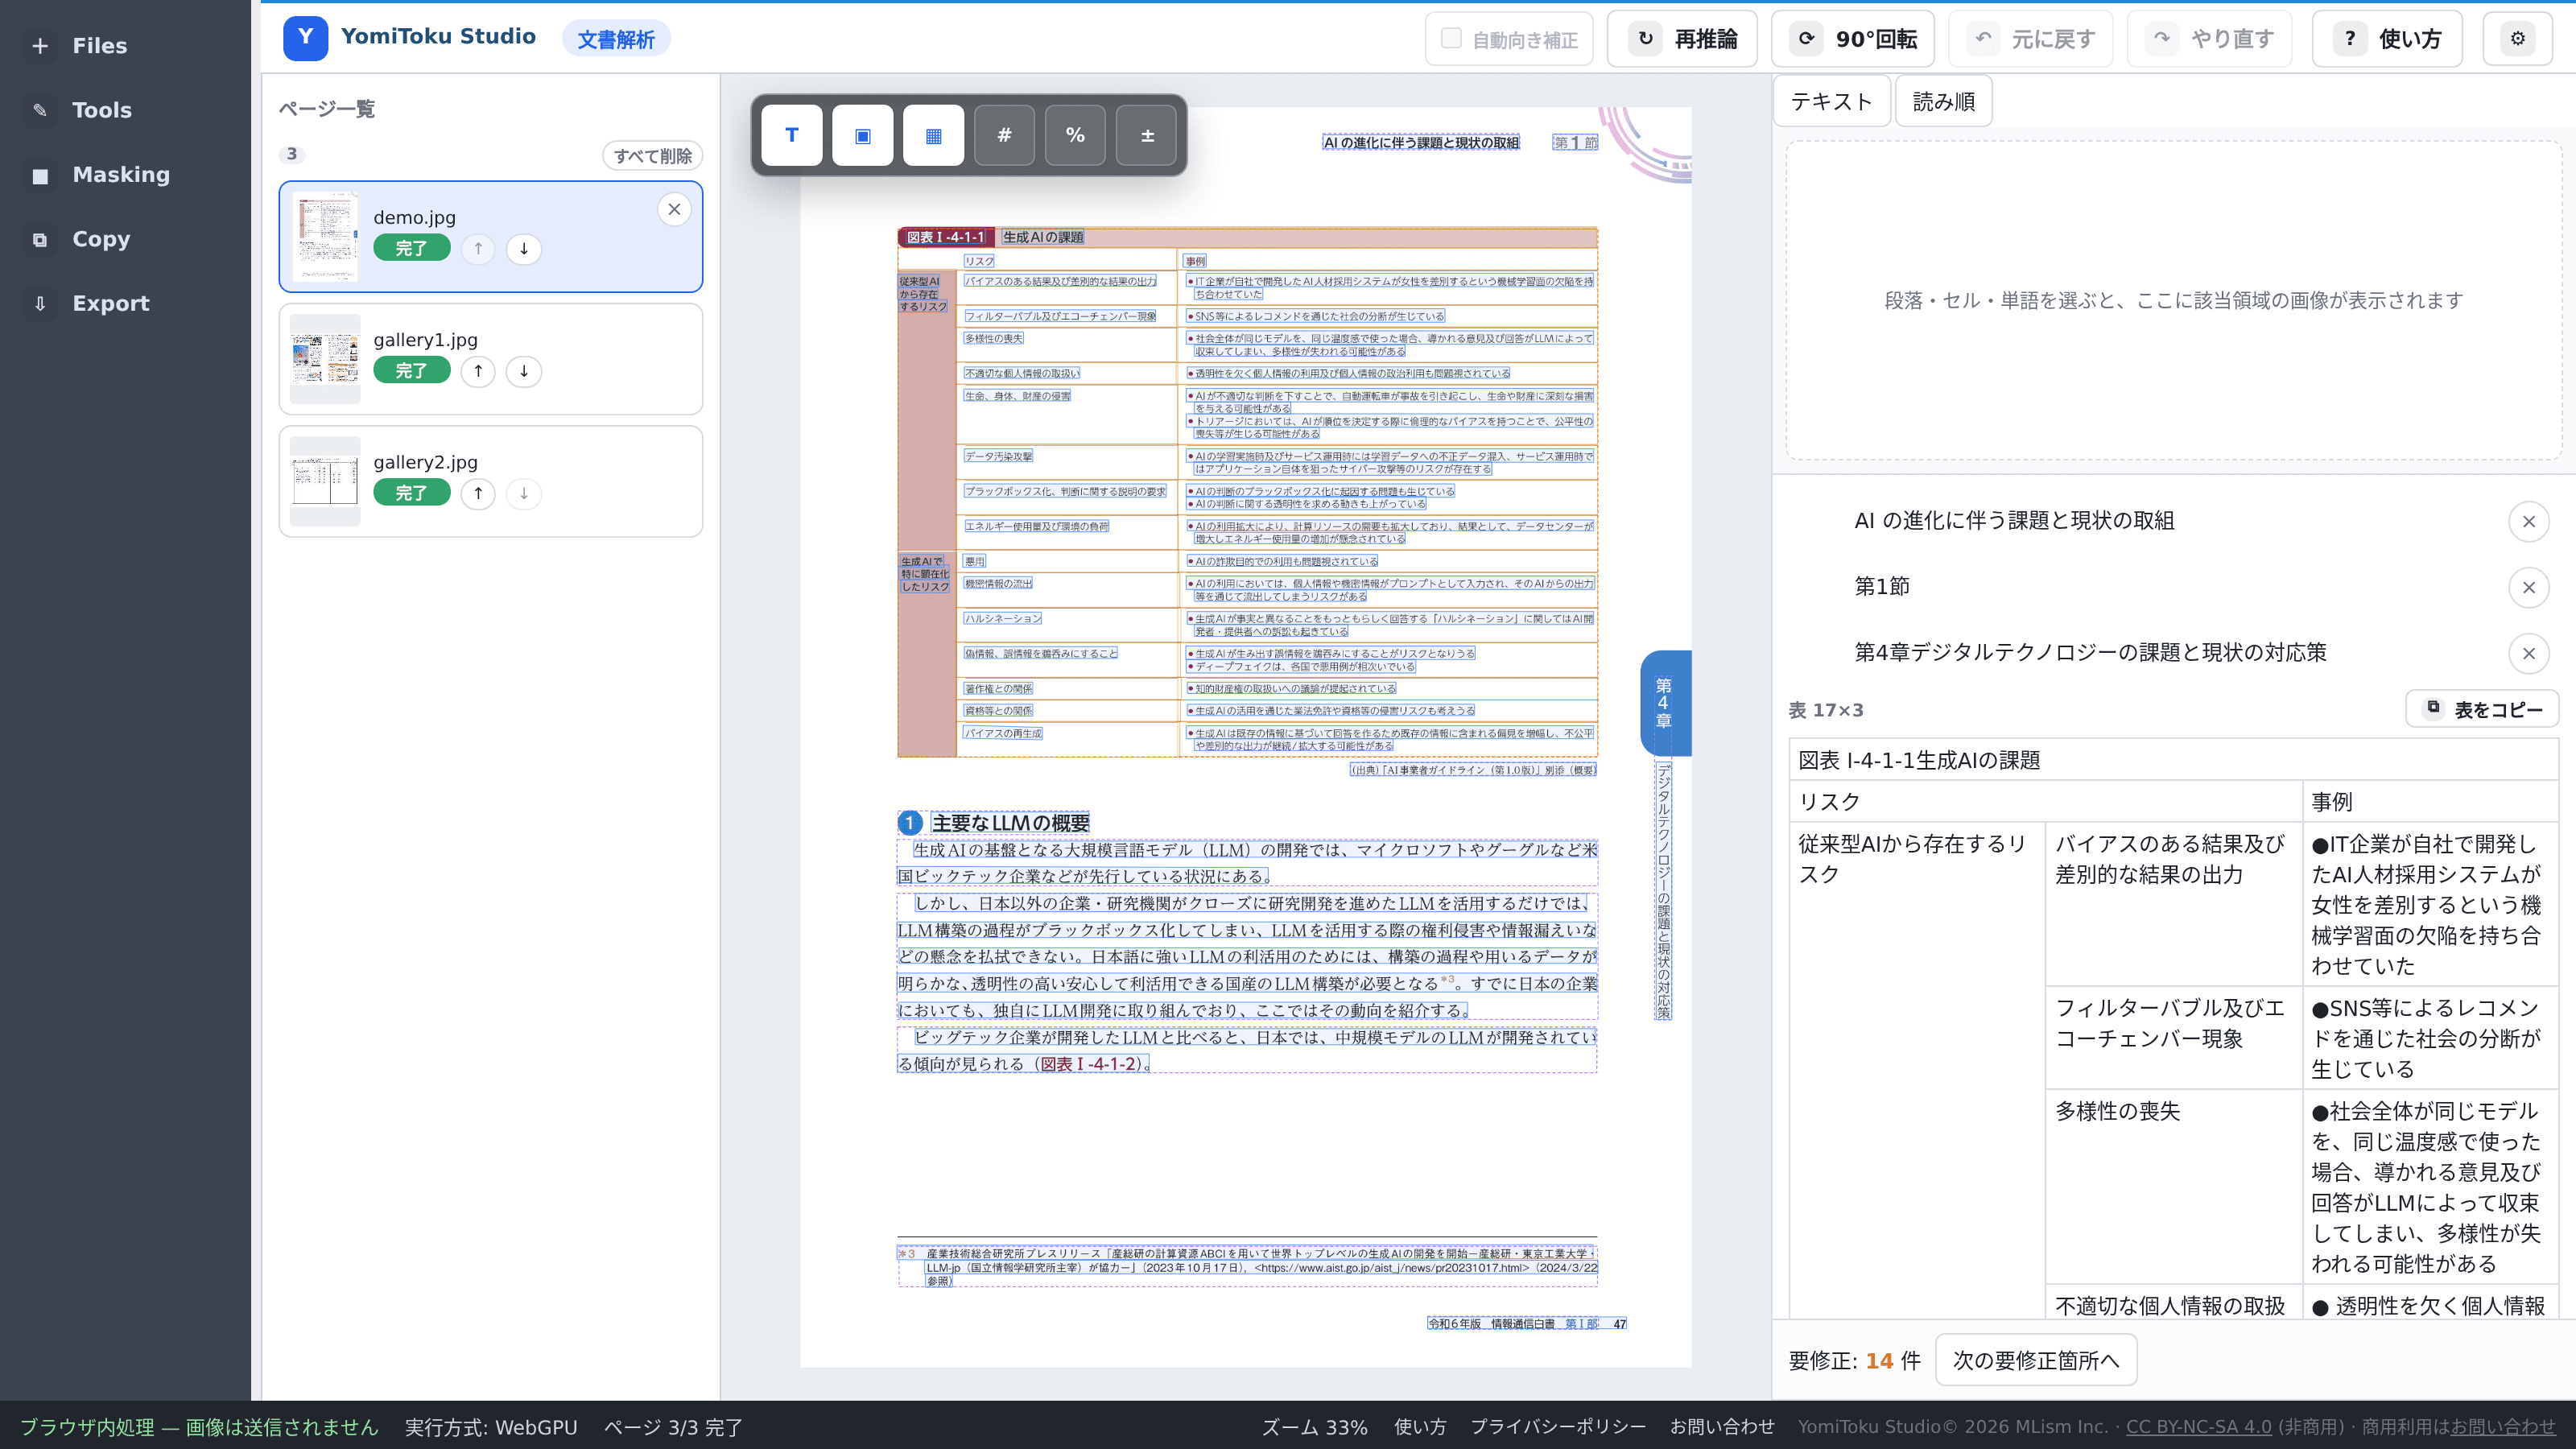Delete 'AI の進化に伴う課題と現状の取組' paragraph
Screen dimensions: 2576x1449
pyautogui.click(x=2528, y=521)
